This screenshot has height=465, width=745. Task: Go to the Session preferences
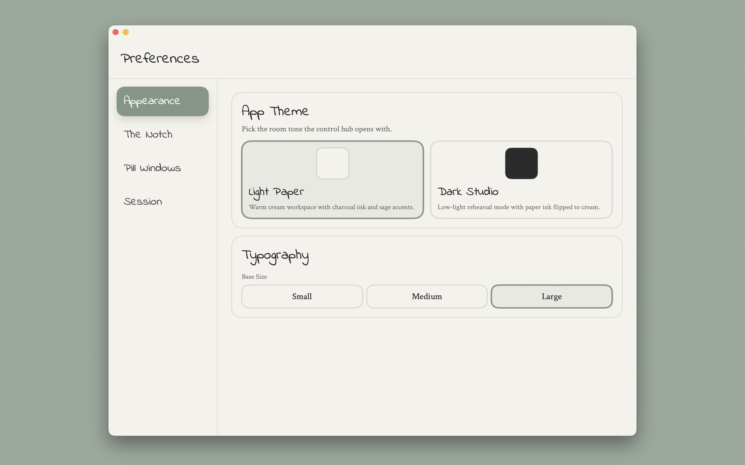[162, 202]
